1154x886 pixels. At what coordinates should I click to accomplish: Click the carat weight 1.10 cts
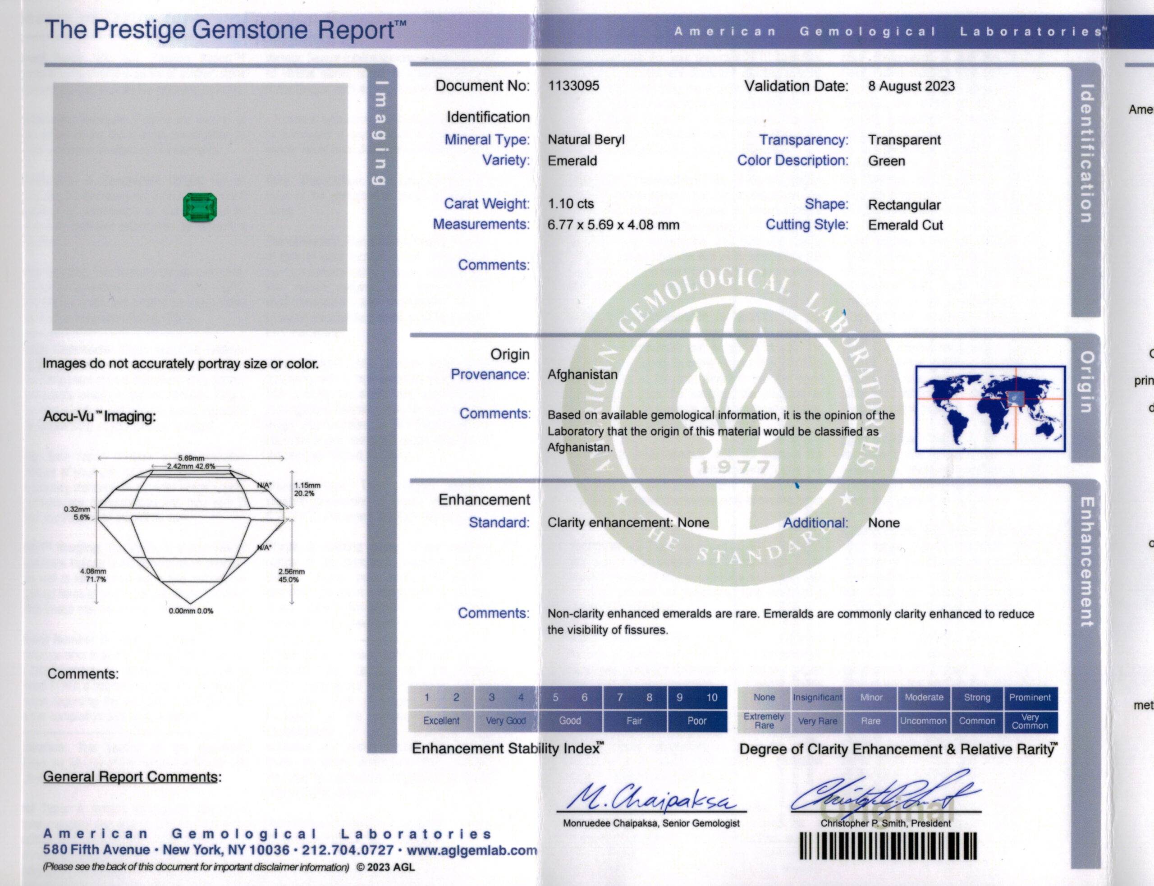(x=570, y=204)
